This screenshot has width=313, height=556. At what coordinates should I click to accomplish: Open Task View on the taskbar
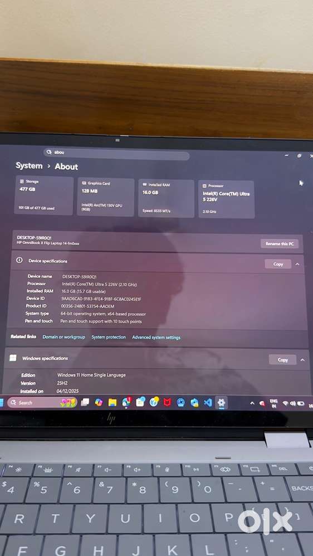(x=85, y=402)
